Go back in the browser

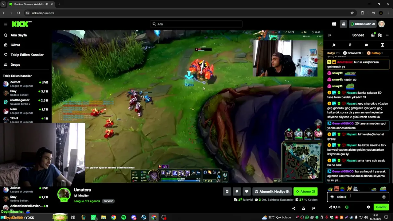[4, 13]
